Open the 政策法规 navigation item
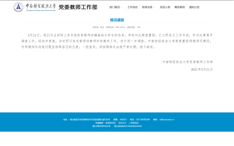 147,7
